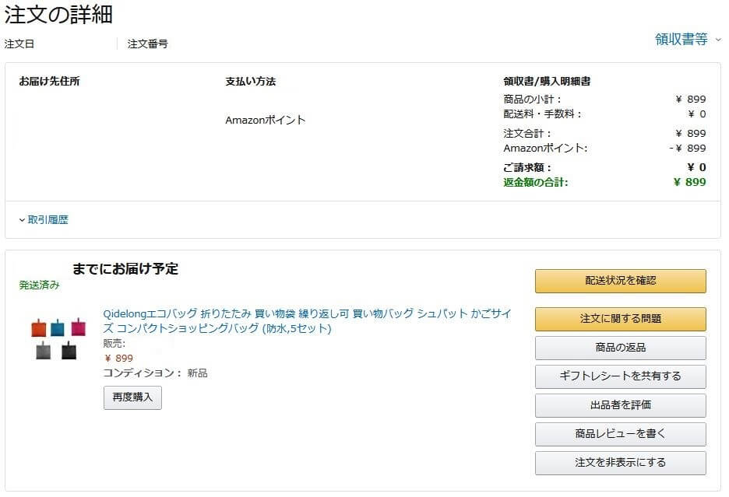Viewport: 729px width, 497px height.
Task: Hide this order using 注文を非表示にする
Action: click(x=619, y=462)
